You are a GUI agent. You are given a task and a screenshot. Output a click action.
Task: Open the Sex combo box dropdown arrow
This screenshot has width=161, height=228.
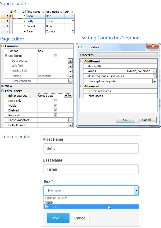[x=136, y=190]
